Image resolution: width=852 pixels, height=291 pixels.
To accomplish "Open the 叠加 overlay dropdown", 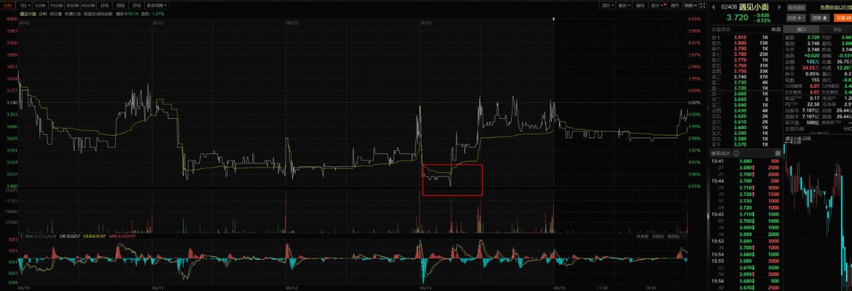I will [x=624, y=5].
